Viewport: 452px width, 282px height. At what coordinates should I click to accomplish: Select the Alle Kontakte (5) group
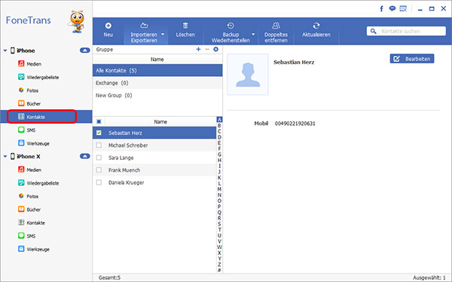pos(157,70)
